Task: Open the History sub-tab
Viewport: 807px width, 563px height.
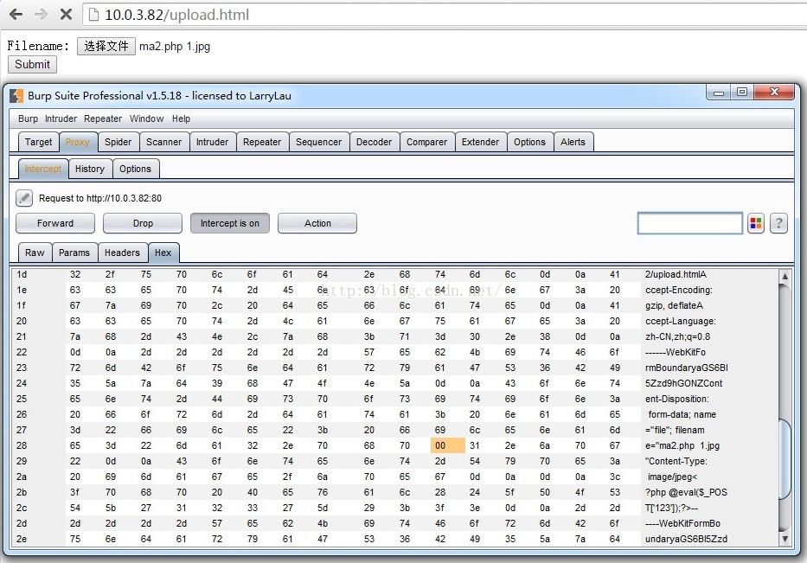Action: coord(90,169)
